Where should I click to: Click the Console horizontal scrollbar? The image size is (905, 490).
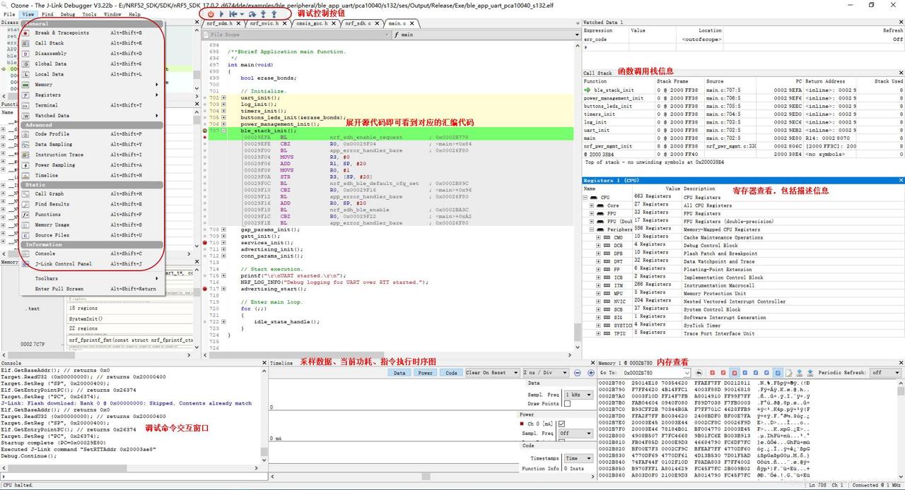tap(132, 468)
